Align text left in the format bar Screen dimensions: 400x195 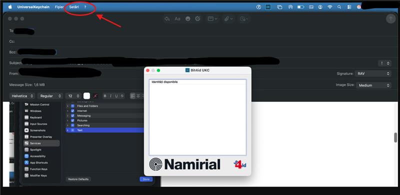(x=132, y=96)
